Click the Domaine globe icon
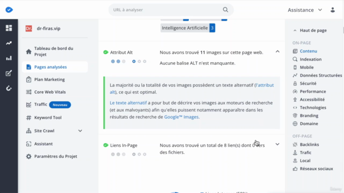This screenshot has height=193, width=344. [295, 124]
